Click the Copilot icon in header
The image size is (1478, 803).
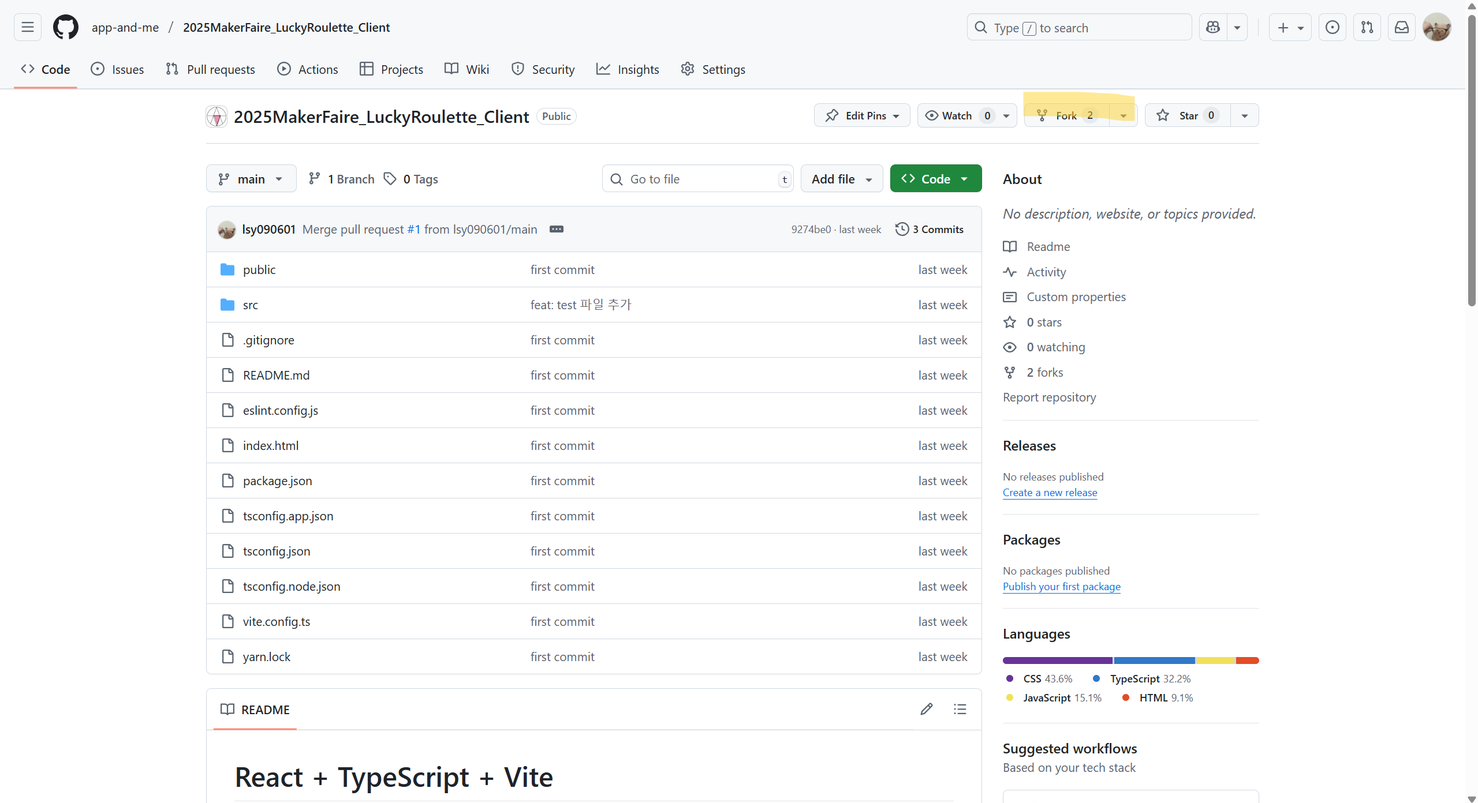pyautogui.click(x=1213, y=27)
